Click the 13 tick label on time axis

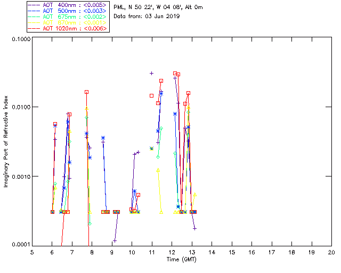192,252
